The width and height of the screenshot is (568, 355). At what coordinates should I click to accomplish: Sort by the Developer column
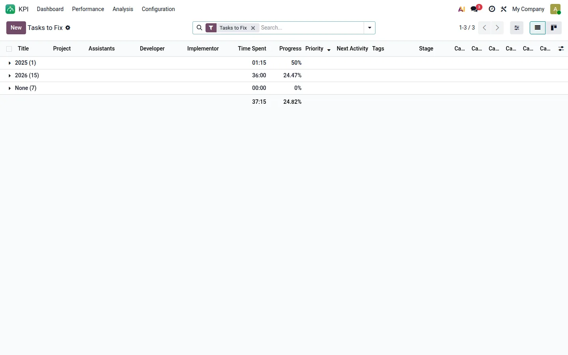point(152,49)
